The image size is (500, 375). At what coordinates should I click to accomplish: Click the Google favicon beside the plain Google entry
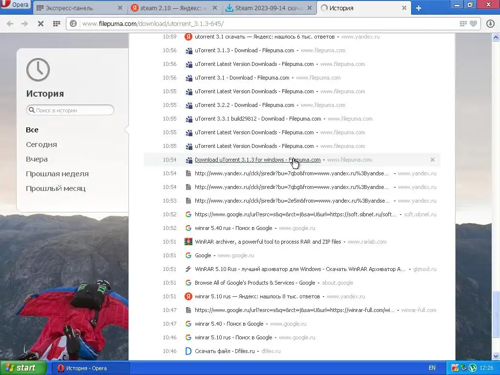click(188, 255)
